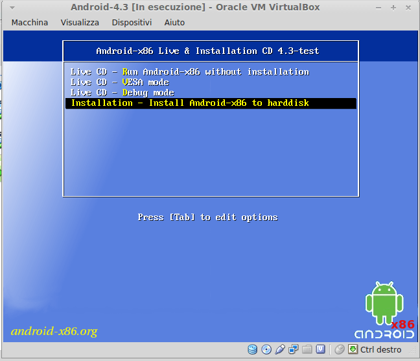Click the boot menu title 'Android-x86 Live & Installation CD'
420x361 pixels.
pyautogui.click(x=207, y=51)
